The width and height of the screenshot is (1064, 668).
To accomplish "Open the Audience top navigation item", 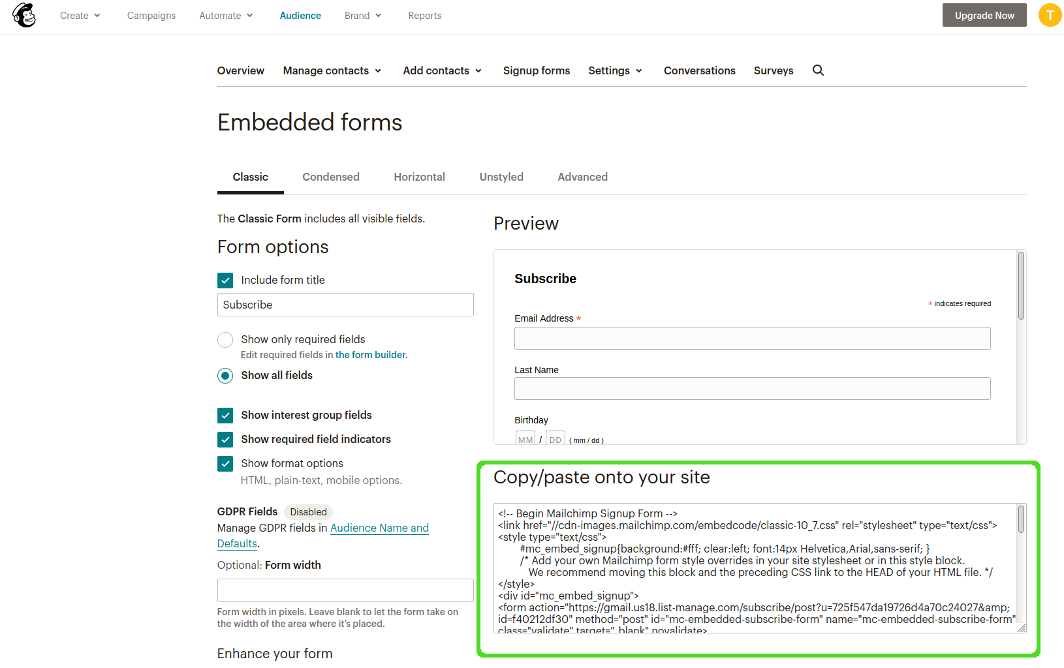I will pos(300,16).
